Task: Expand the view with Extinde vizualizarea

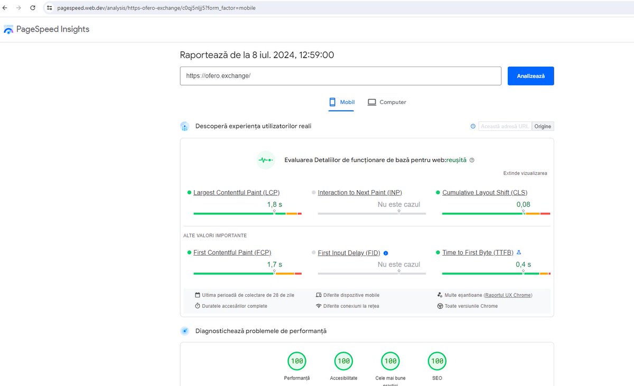Action: coord(526,173)
